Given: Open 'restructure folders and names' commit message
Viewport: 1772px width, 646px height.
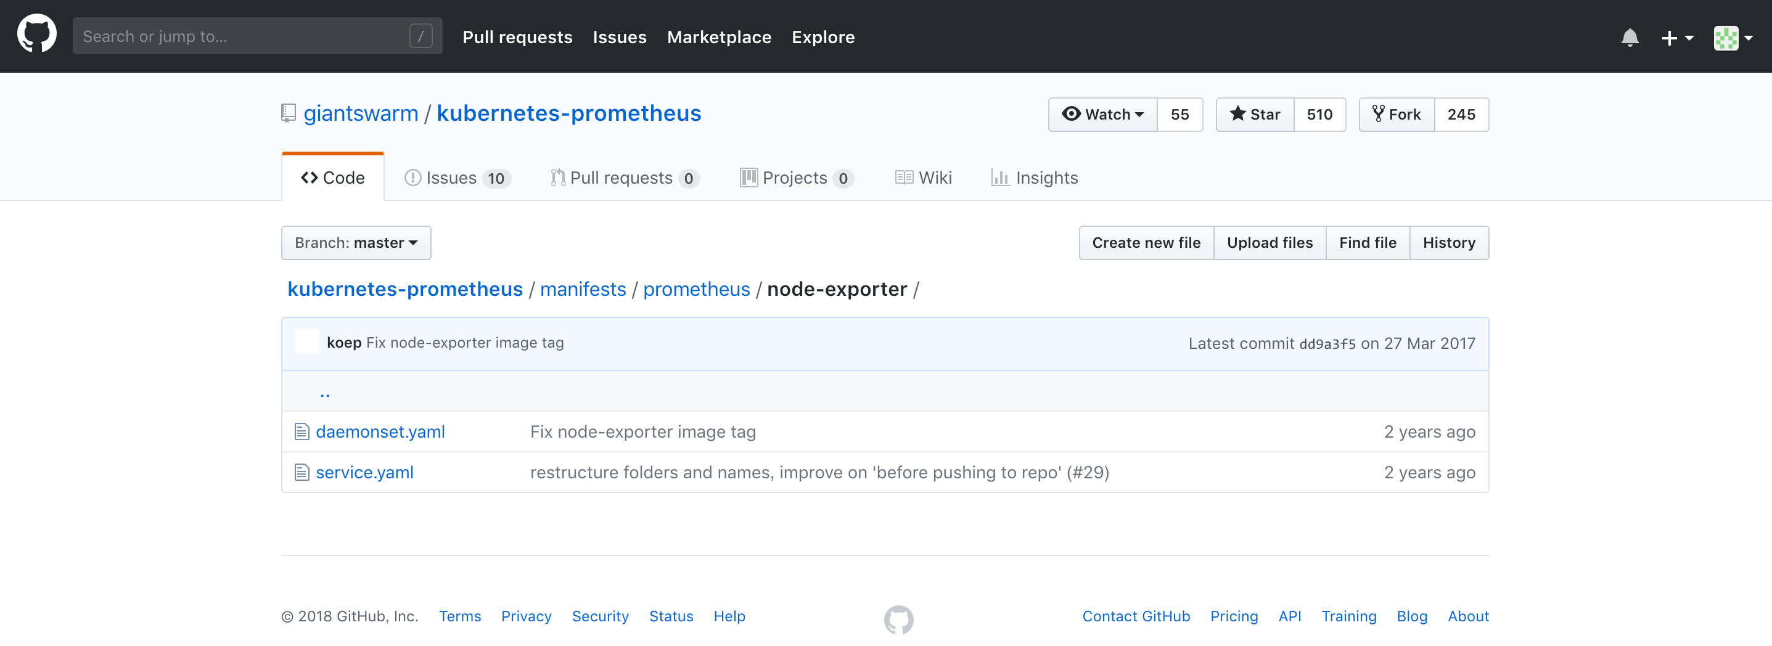Looking at the screenshot, I should [820, 472].
